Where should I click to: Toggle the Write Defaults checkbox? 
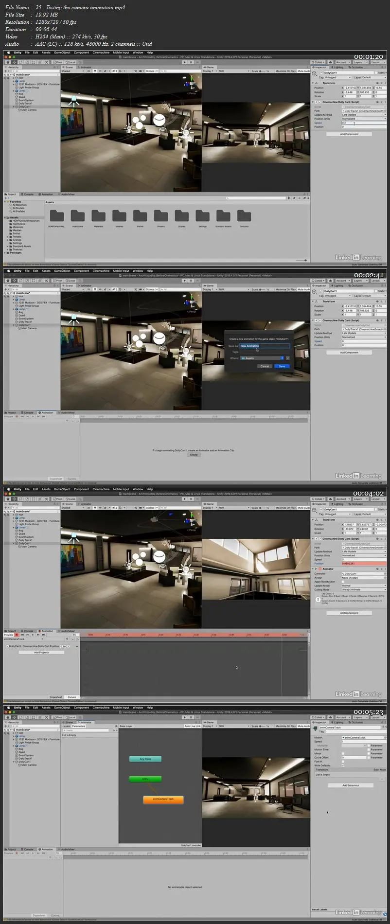343,765
